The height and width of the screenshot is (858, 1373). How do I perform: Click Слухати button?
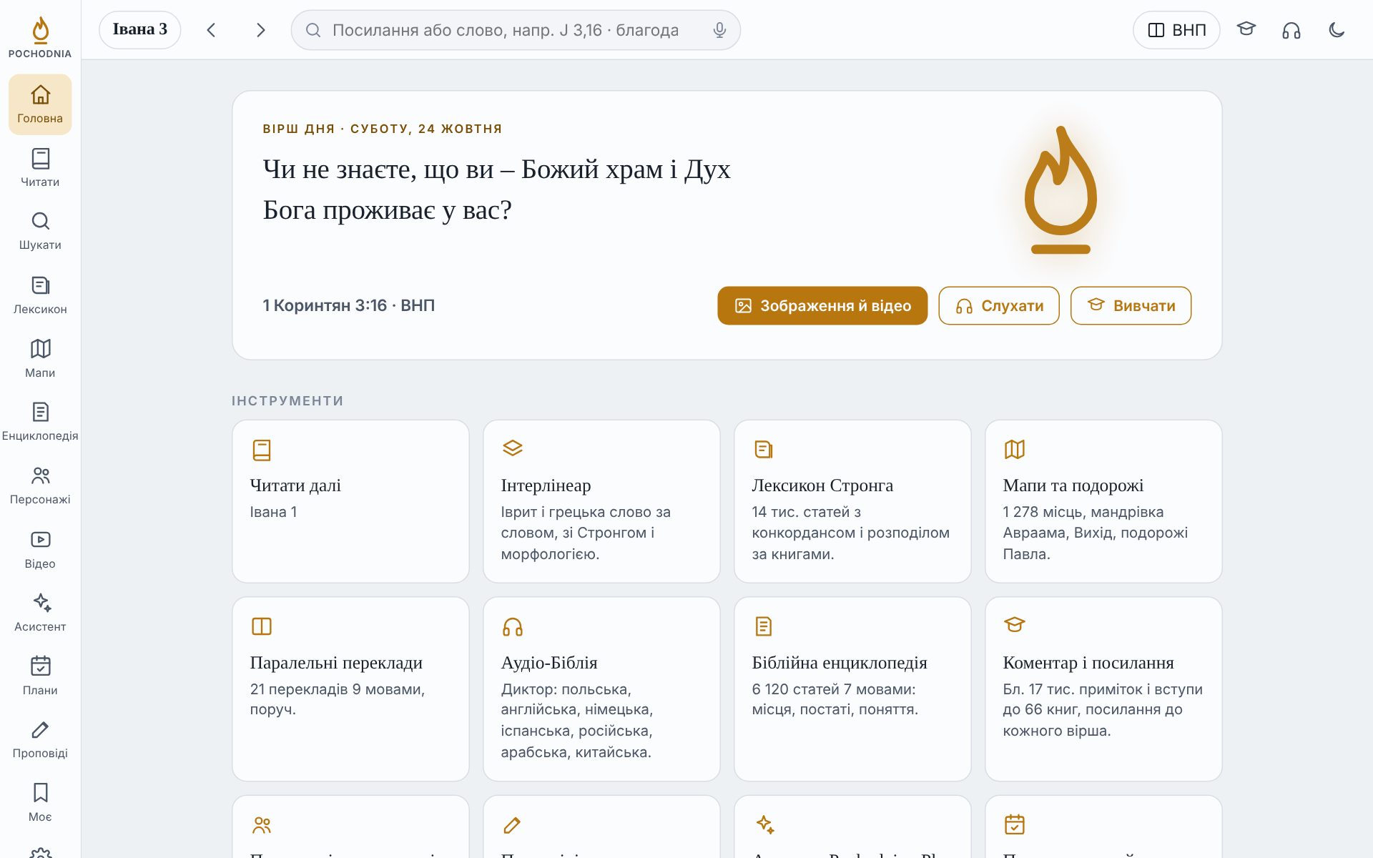[999, 306]
